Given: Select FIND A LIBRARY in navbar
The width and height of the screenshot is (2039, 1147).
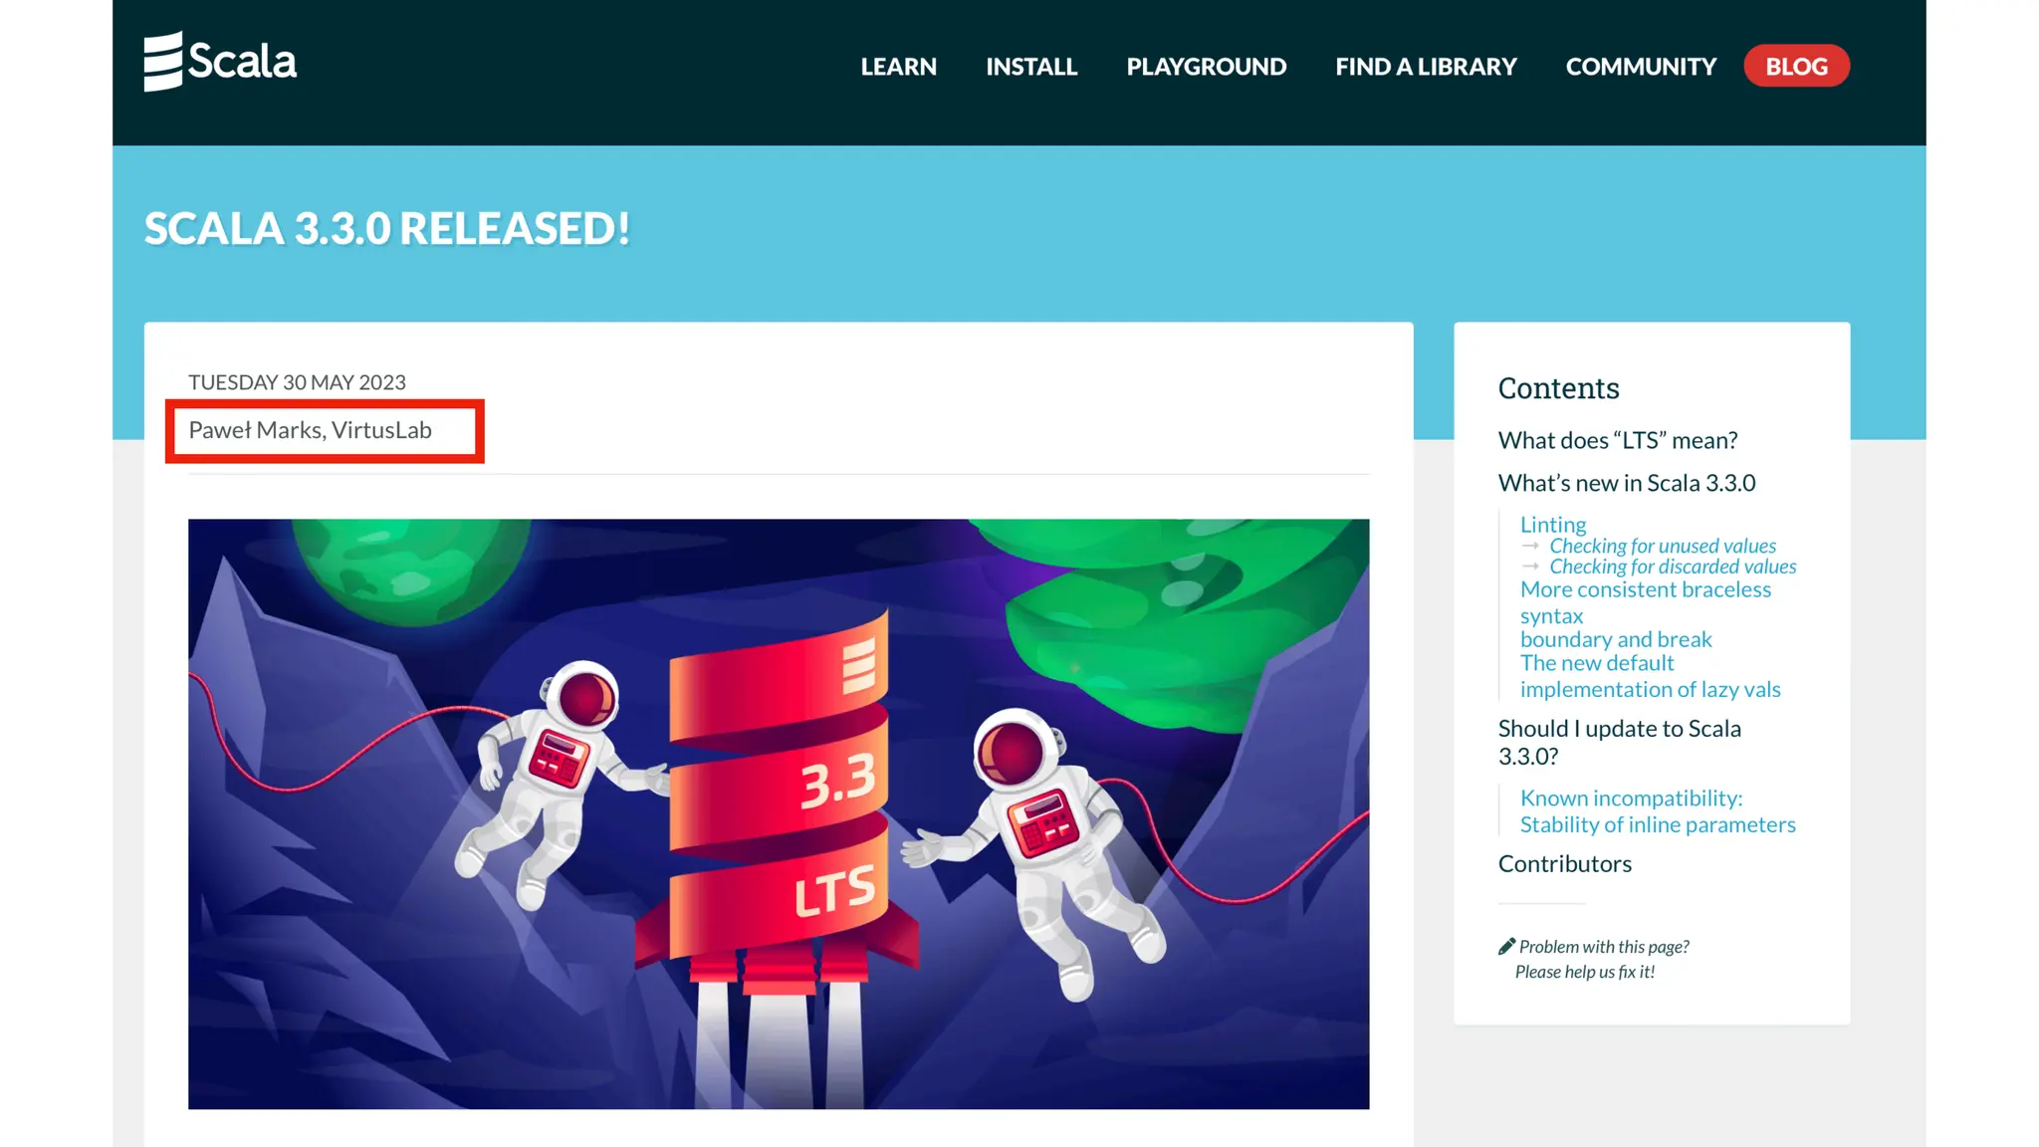Looking at the screenshot, I should coord(1426,67).
